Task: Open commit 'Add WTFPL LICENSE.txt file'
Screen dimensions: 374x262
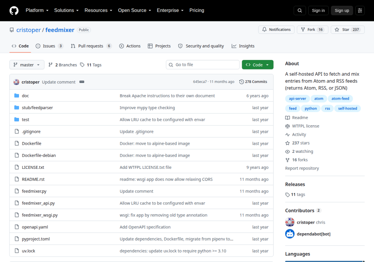Action: [145, 167]
